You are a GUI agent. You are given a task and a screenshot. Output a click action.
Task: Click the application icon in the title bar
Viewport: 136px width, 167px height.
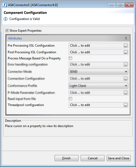click(5, 5)
